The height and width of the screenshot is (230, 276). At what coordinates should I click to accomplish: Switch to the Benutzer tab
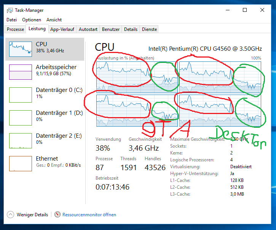[111, 29]
